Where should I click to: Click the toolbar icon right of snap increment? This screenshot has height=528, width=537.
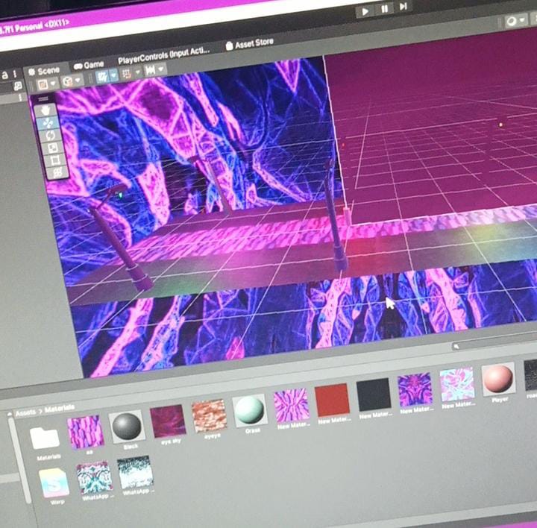[x=150, y=71]
